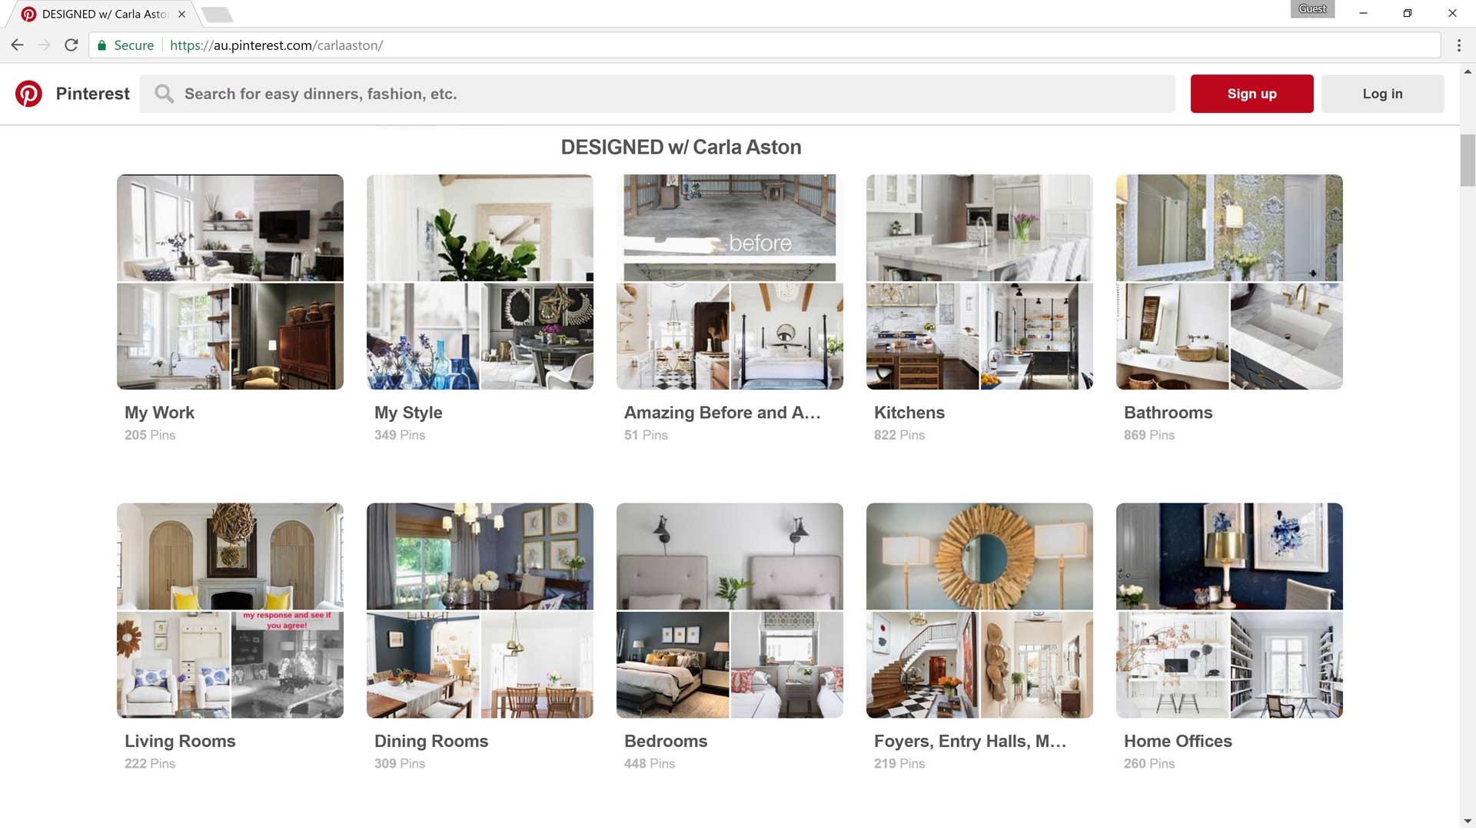Click the browser address bar URL
1476x830 pixels.
pyautogui.click(x=277, y=45)
